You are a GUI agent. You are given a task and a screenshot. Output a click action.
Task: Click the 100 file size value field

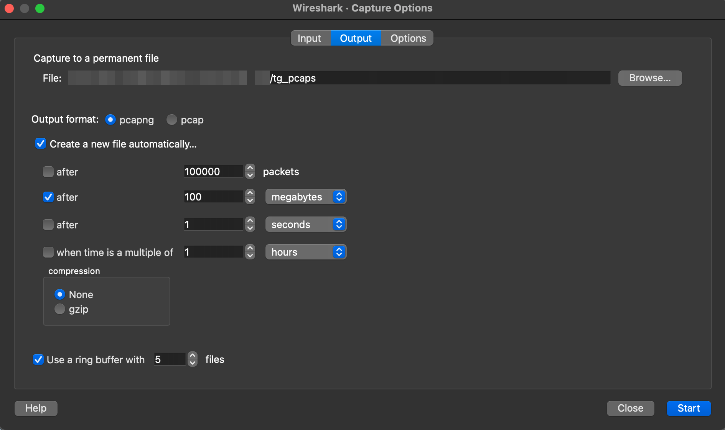coord(214,197)
